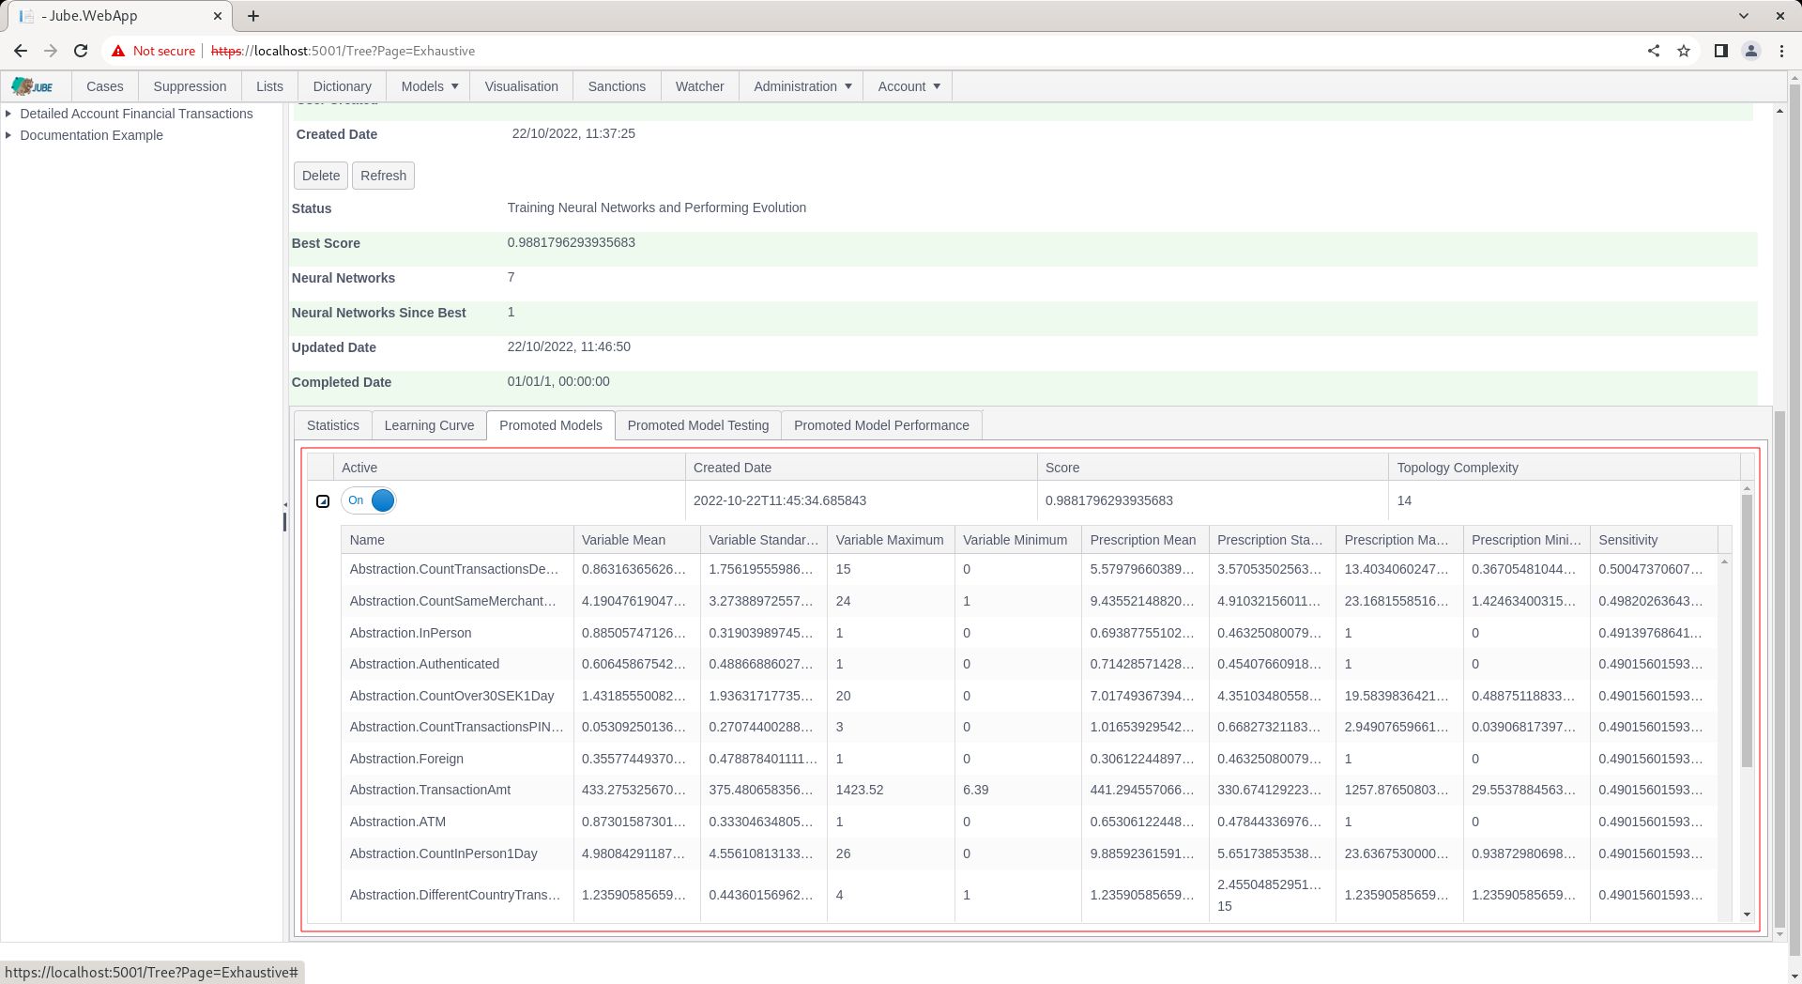The image size is (1802, 984).
Task: Bookmark this page with the star icon
Action: [x=1684, y=51]
